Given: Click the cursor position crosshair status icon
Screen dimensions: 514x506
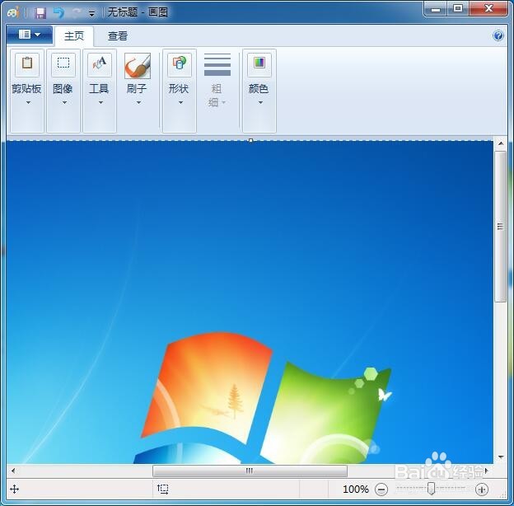Looking at the screenshot, I should (x=15, y=490).
